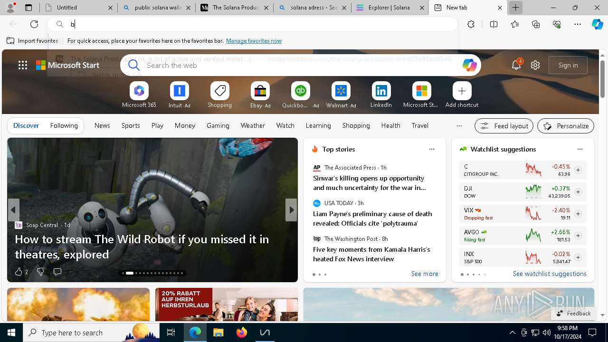Click Manage favorites now link
Screen dimensions: 608x342
[x=254, y=41]
